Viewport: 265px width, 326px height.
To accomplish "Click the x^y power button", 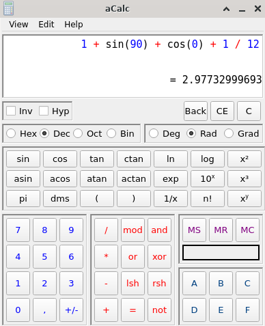I will point(245,199).
